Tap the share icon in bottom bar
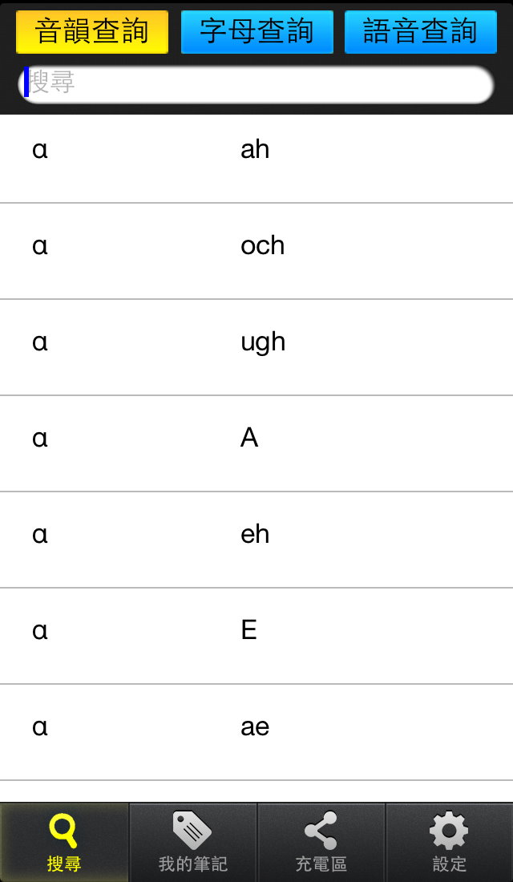The width and height of the screenshot is (513, 882). [321, 830]
